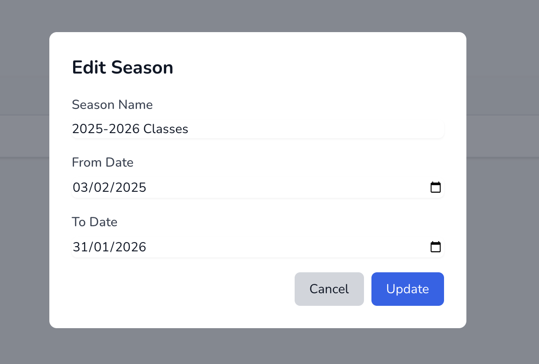539x364 pixels.
Task: Open the To Date calendar picker icon
Action: 435,247
